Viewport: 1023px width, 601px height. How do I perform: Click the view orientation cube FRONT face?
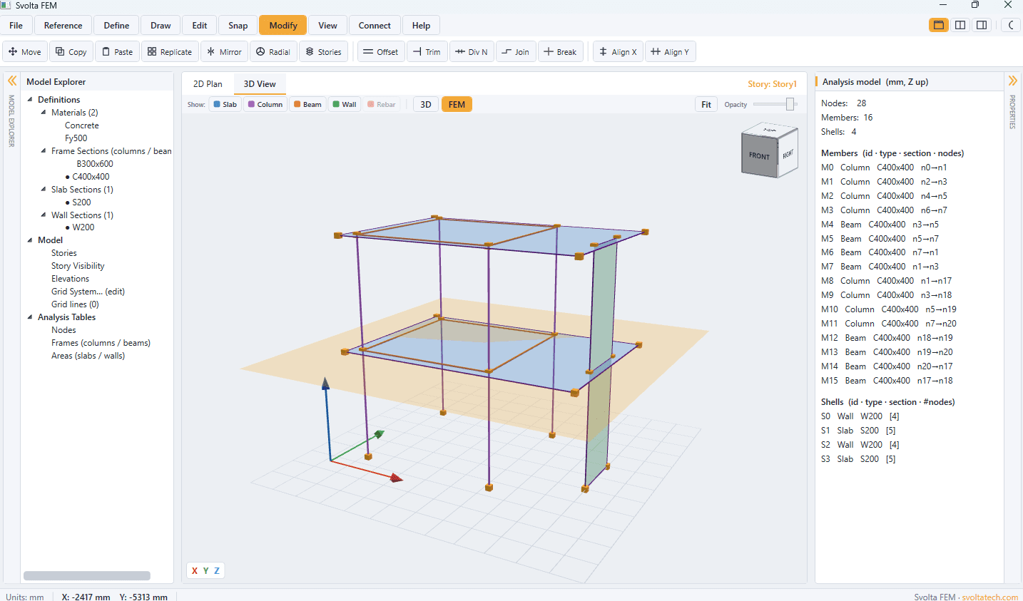tap(759, 155)
